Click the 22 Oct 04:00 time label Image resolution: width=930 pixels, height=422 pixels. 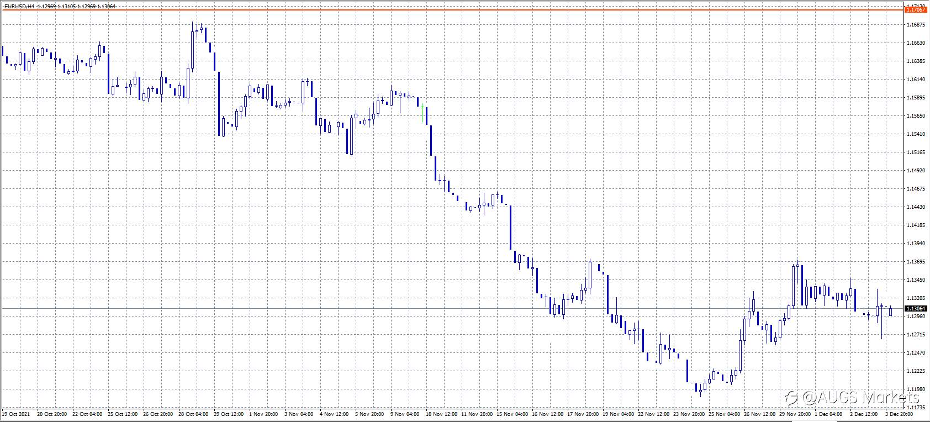(87, 414)
